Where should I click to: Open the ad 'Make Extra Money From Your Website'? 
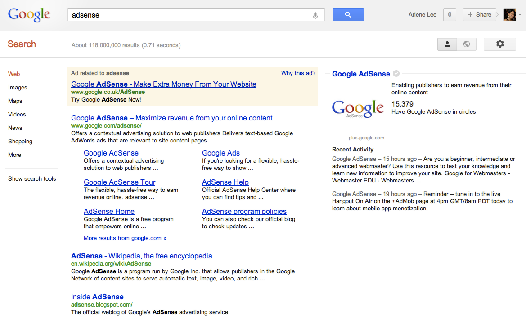point(164,84)
